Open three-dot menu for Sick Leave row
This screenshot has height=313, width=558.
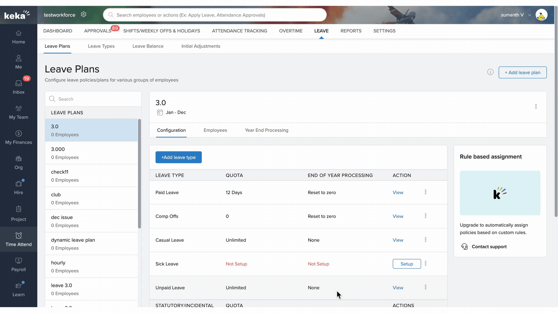[425, 263]
